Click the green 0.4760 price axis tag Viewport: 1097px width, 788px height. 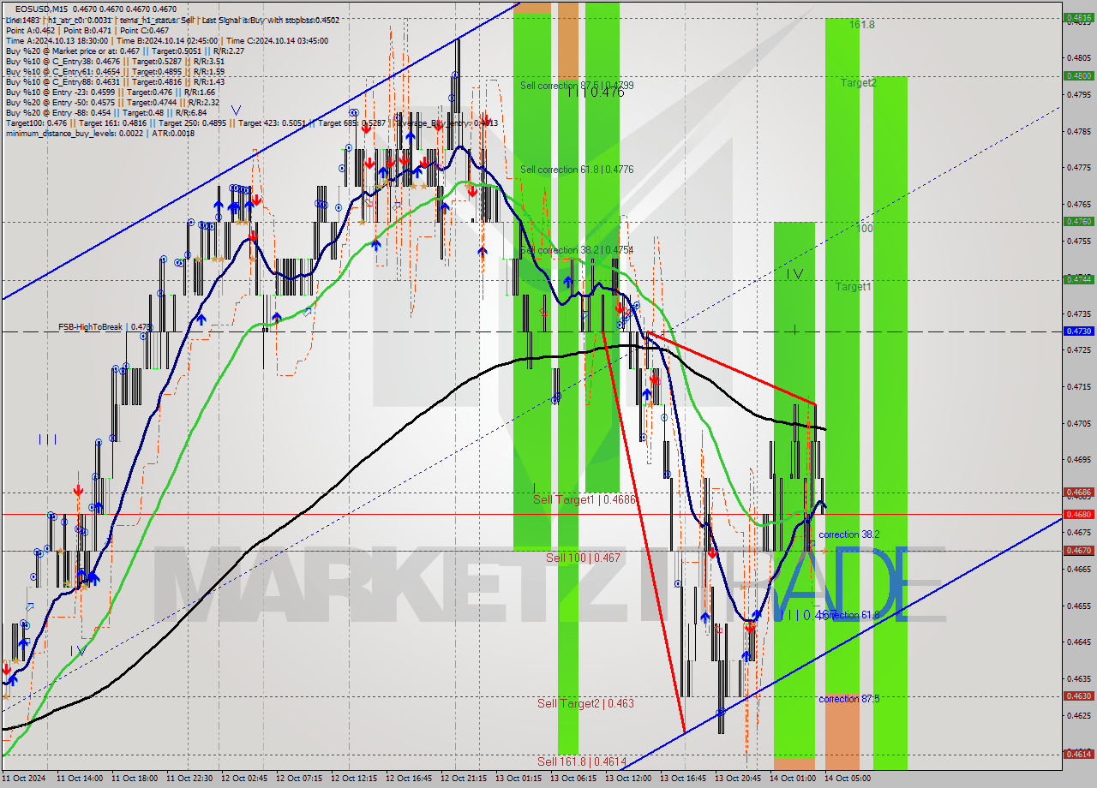tap(1077, 221)
